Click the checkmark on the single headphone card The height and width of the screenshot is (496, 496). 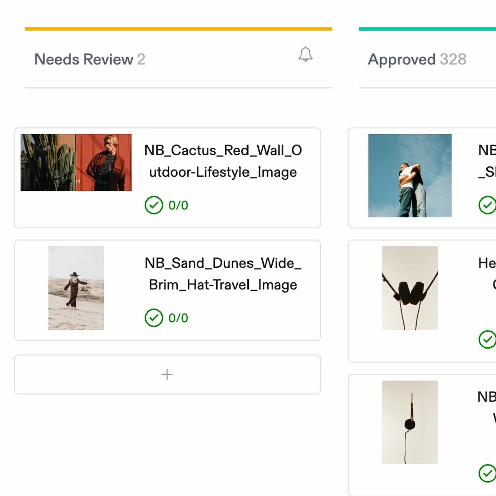click(x=487, y=473)
